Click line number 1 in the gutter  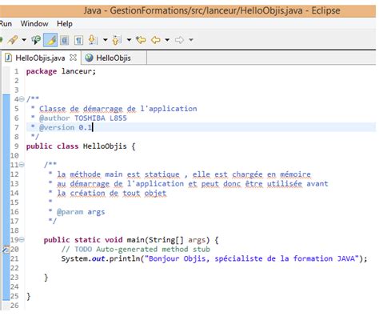coord(17,71)
